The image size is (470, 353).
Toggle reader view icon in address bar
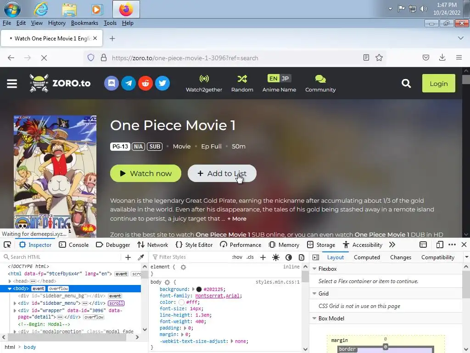pos(366,57)
